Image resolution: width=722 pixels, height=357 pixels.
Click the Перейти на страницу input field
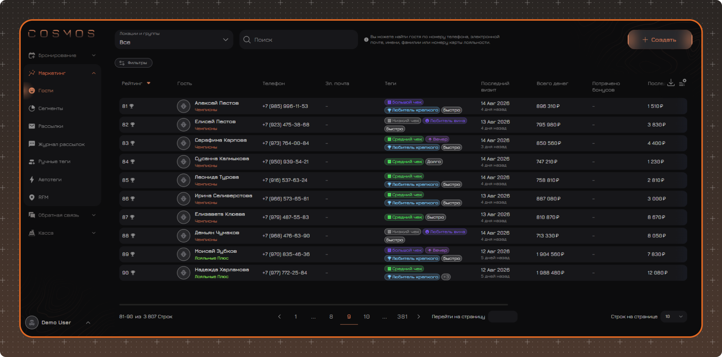point(503,316)
